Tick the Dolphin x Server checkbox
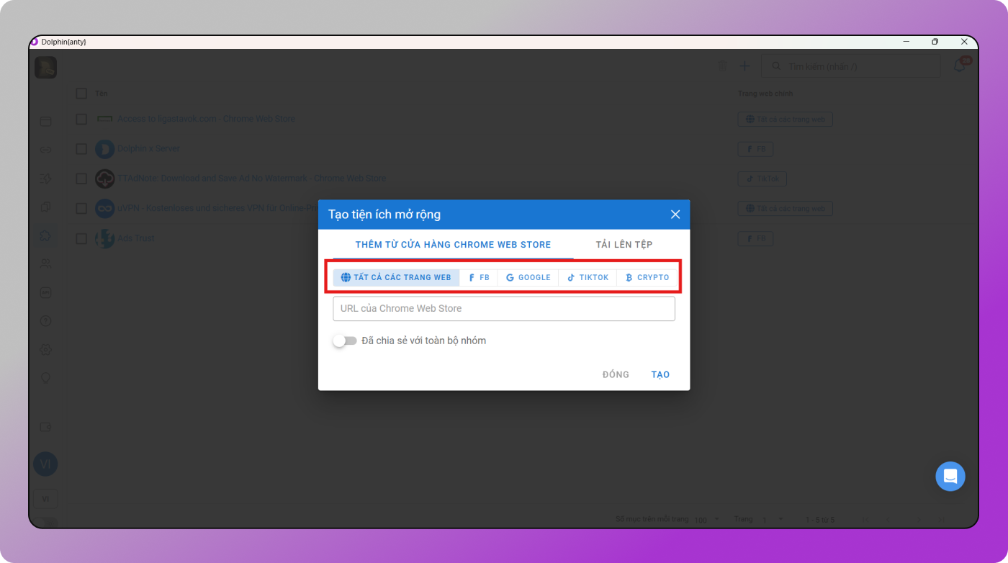Screen dimensions: 1008x563 (81, 149)
